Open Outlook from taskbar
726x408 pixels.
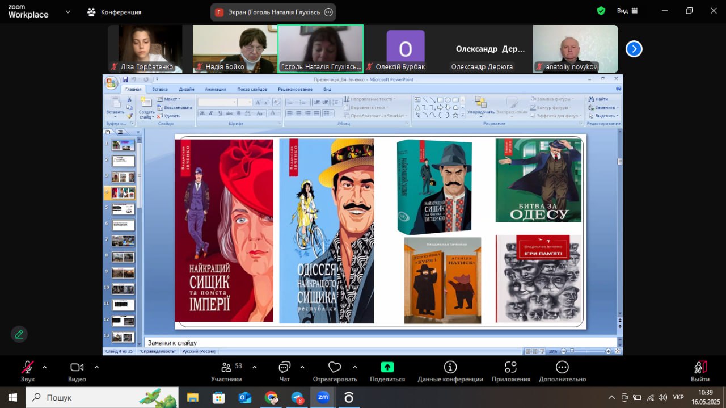click(245, 398)
